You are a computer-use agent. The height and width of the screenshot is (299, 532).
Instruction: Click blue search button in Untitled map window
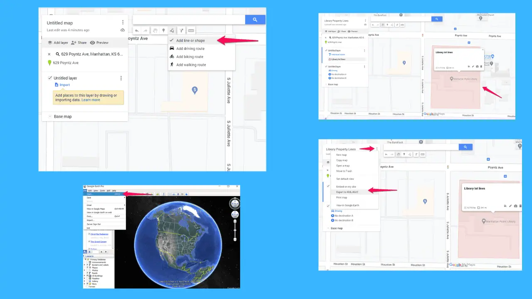tap(255, 20)
